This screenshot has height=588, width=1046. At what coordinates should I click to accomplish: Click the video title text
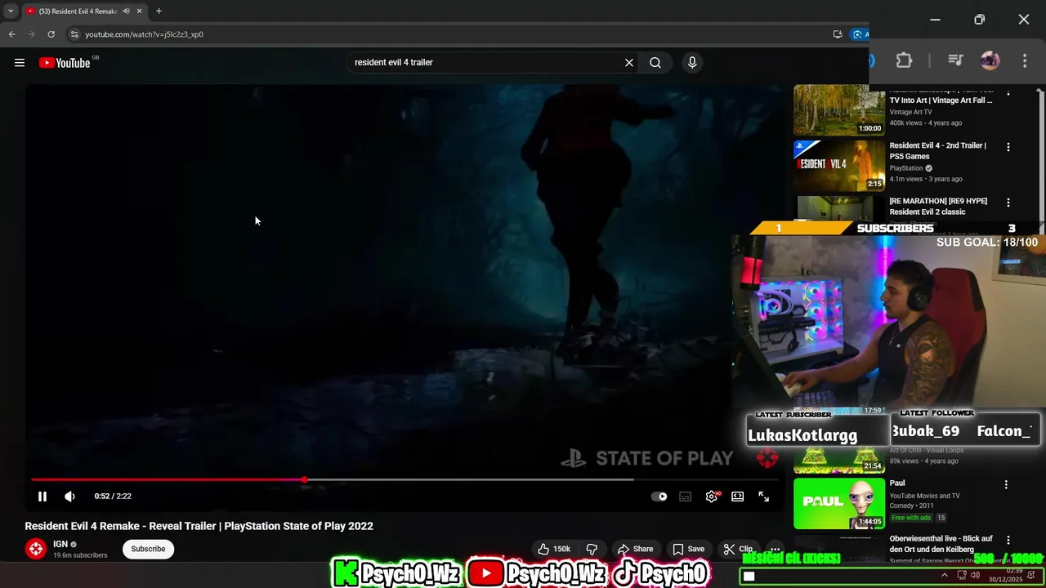click(x=199, y=526)
